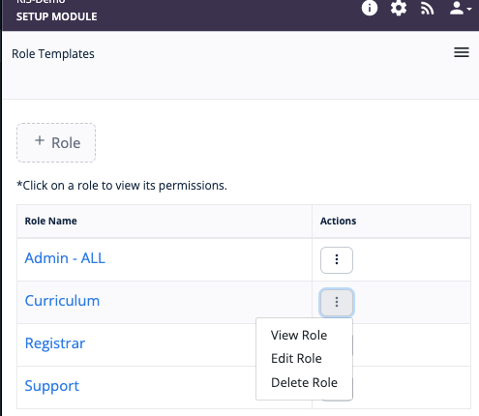Open the Curriculum role link

[x=62, y=301]
